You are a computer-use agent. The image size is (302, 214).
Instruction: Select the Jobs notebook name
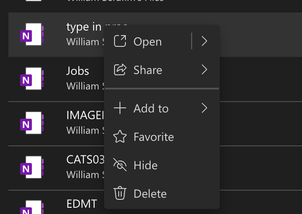click(78, 71)
